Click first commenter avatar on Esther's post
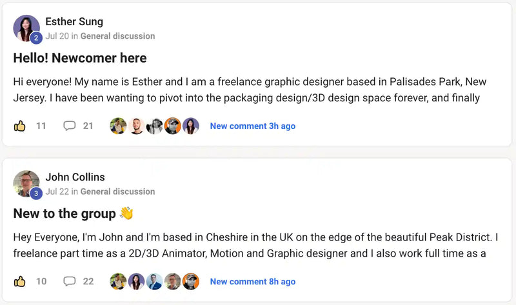 [118, 126]
